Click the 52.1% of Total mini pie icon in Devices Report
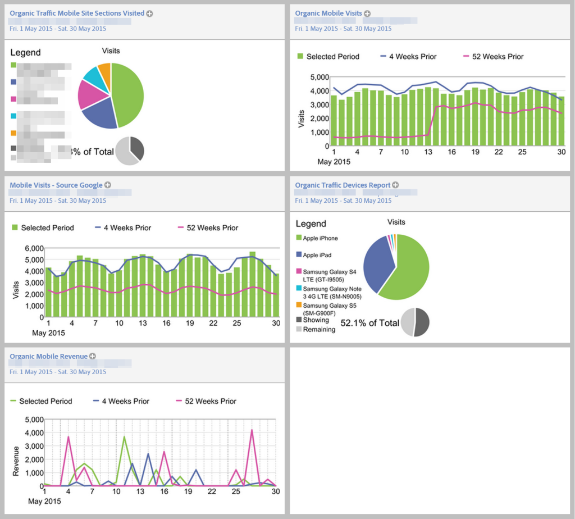This screenshot has width=575, height=519. click(416, 322)
